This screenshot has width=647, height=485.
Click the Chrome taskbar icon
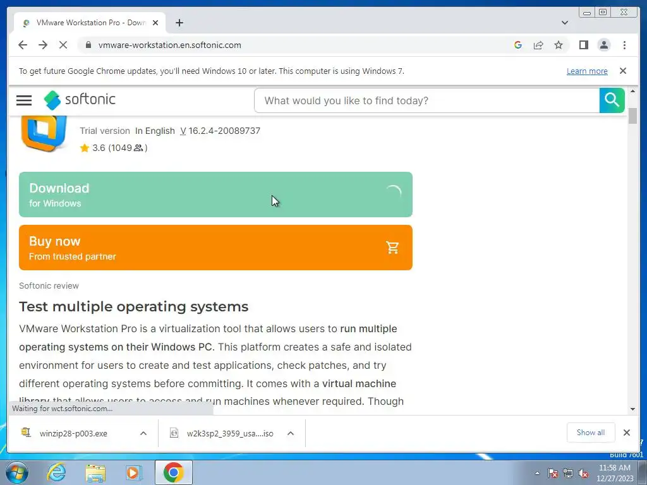click(173, 472)
